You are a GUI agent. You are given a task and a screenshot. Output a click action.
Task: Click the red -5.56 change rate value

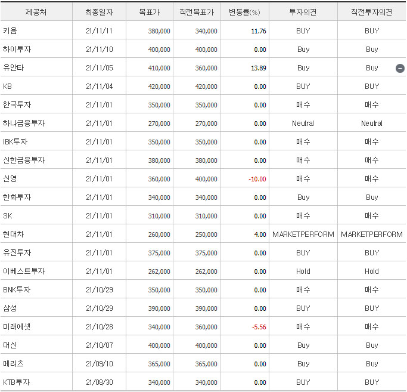[259, 327]
